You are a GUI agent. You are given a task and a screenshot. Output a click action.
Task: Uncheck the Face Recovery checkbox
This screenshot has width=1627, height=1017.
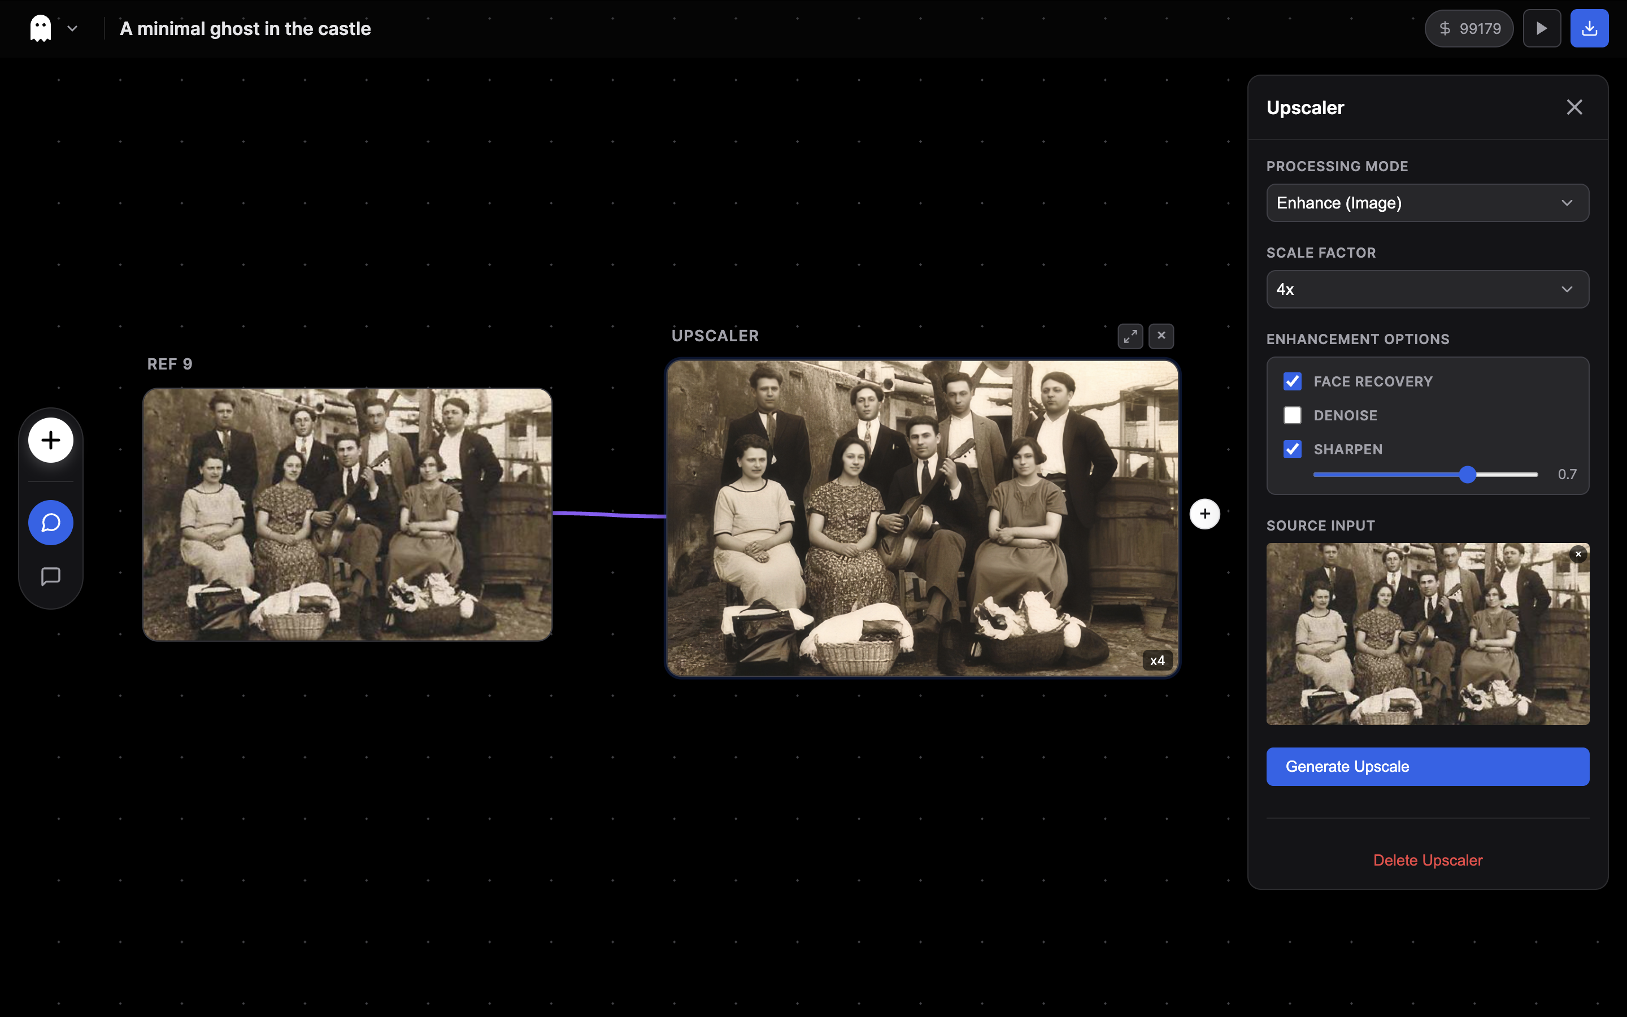click(1292, 381)
